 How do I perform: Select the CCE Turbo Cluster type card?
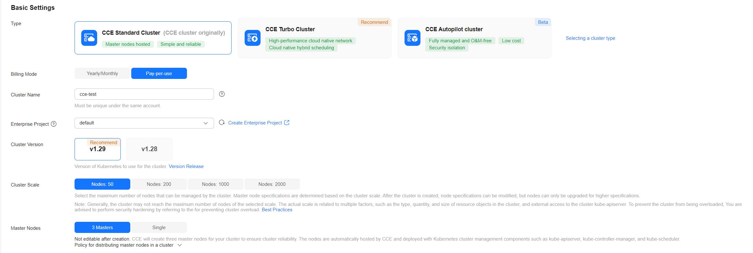[315, 38]
